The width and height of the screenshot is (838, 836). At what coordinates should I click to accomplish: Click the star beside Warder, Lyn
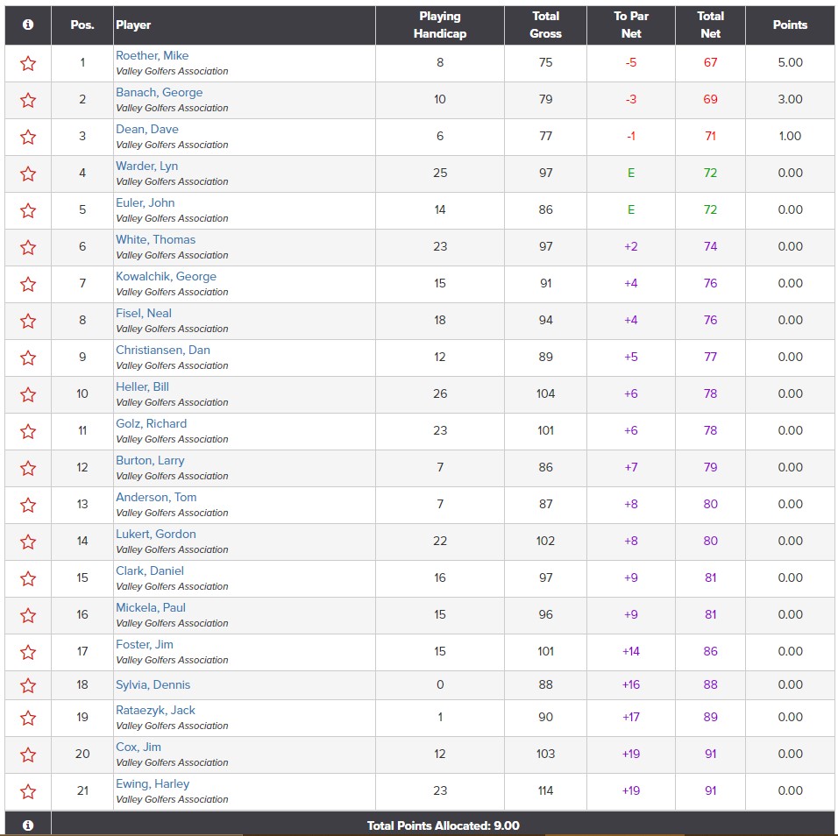click(28, 174)
